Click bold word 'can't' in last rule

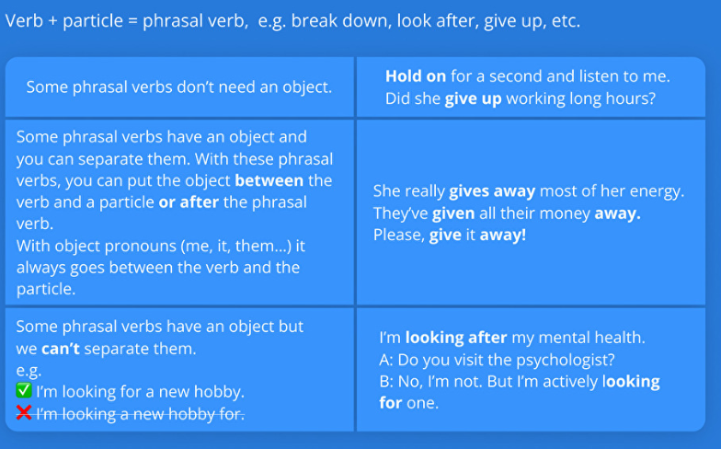click(x=61, y=348)
